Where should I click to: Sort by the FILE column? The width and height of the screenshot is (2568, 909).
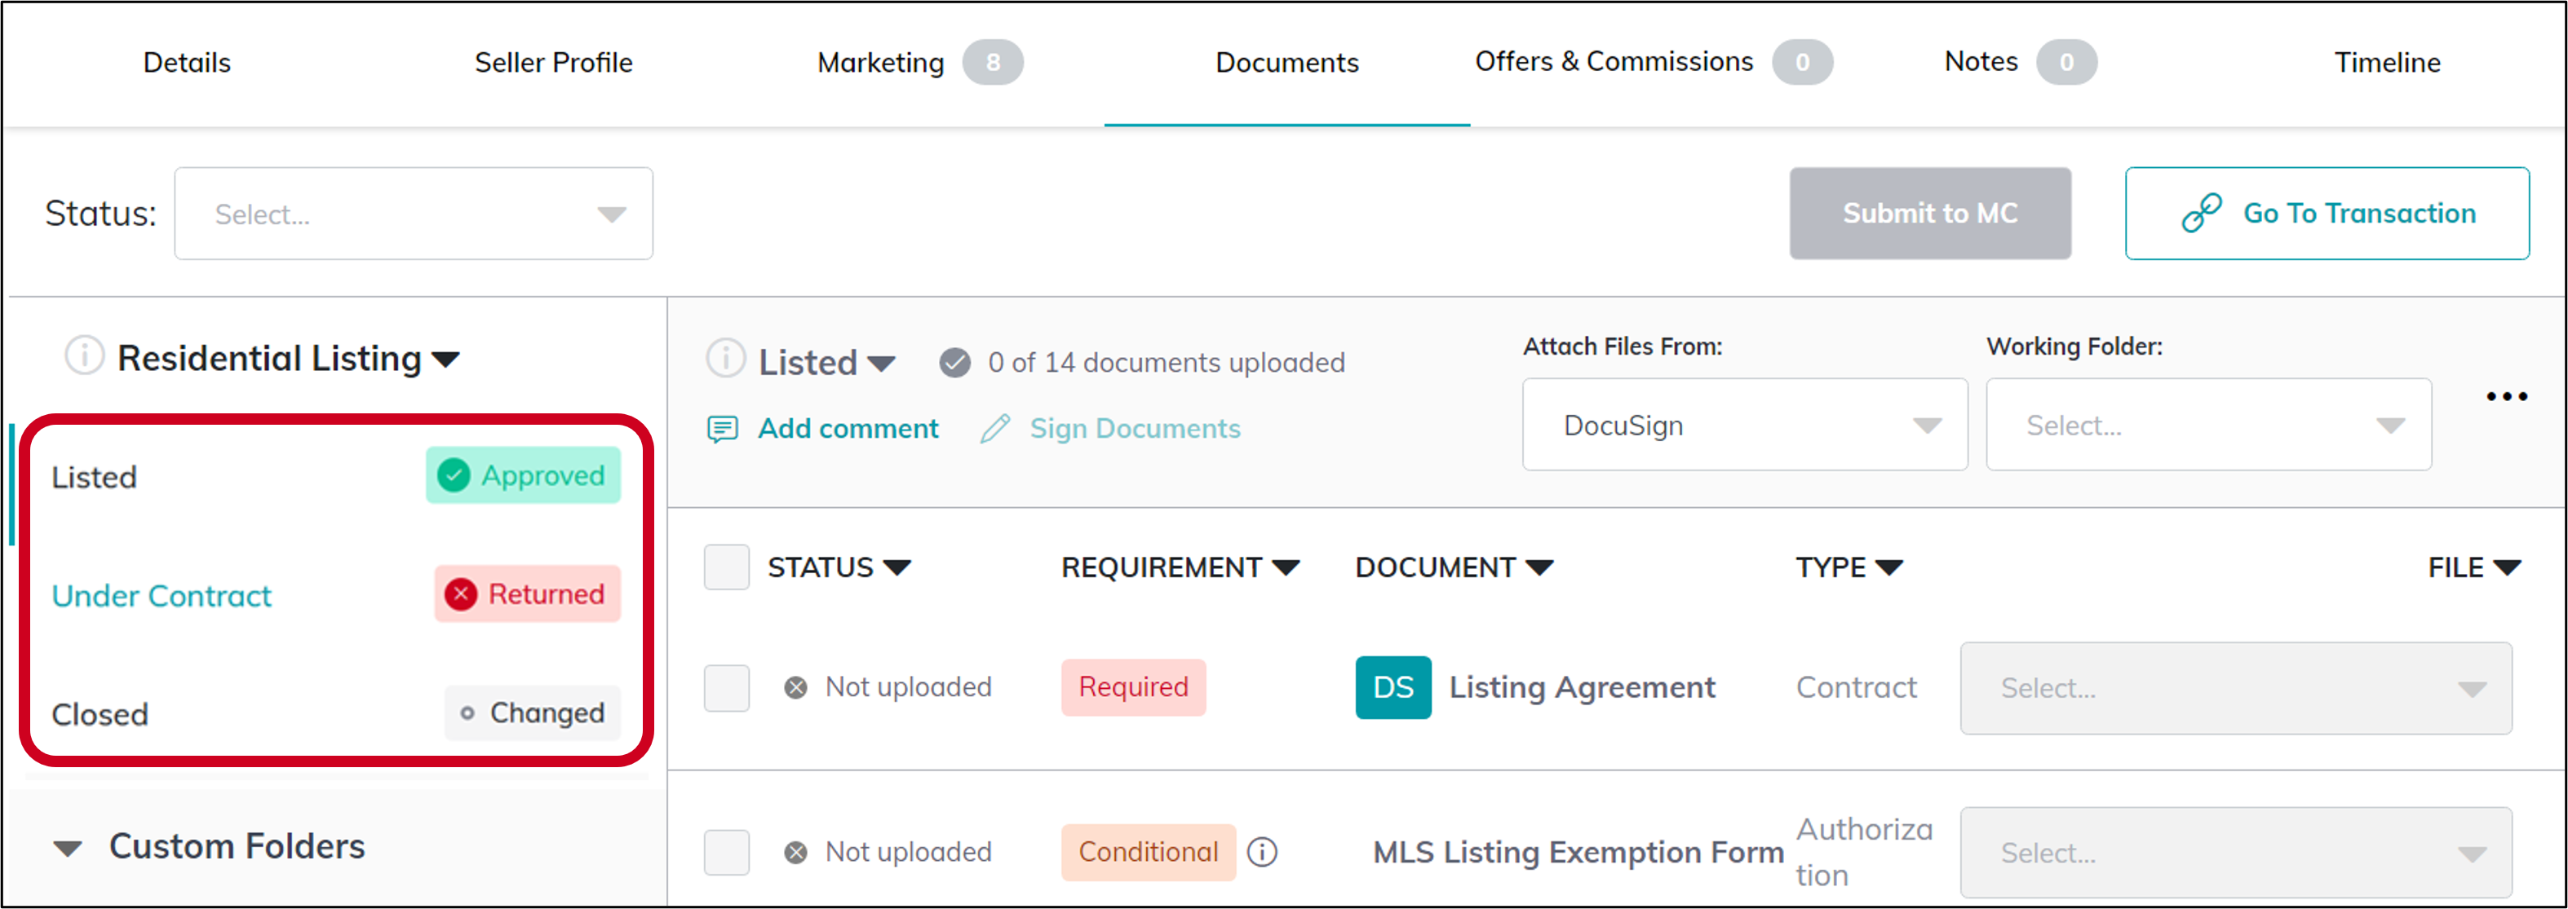pos(2474,567)
